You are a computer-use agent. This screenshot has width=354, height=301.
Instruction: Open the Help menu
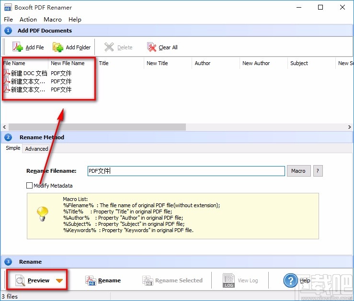[75, 20]
